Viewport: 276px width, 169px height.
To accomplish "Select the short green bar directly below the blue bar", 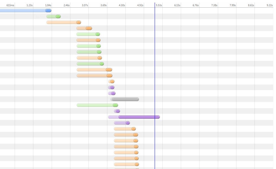I will [53, 17].
